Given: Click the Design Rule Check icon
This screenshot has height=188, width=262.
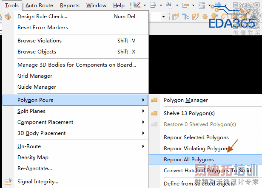Looking at the screenshot, I should tap(8, 17).
